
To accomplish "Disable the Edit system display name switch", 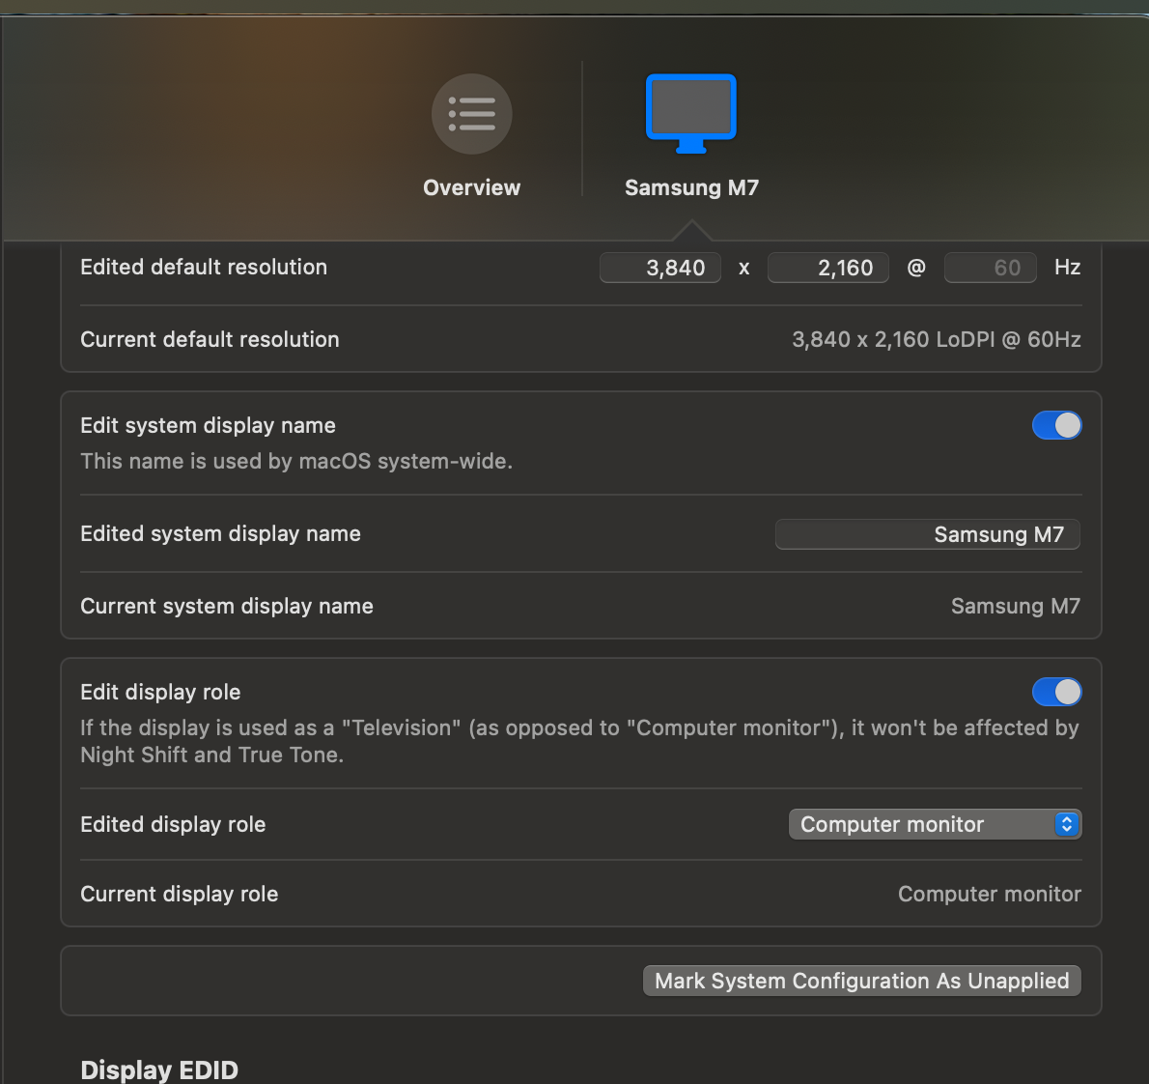I will (1056, 425).
